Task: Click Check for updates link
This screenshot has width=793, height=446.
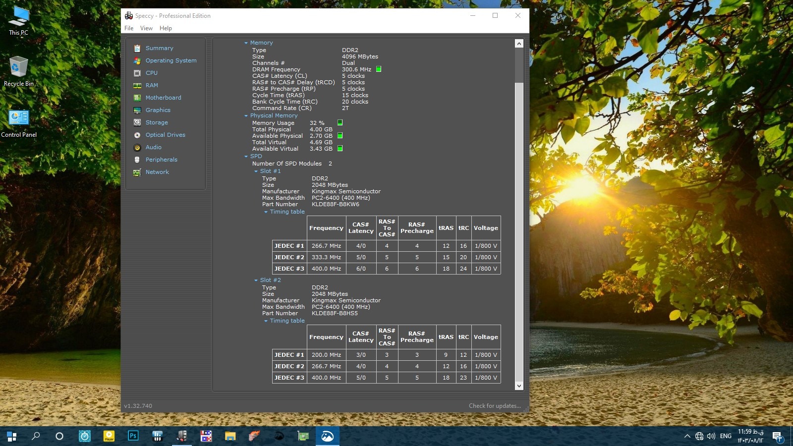Action: click(495, 406)
